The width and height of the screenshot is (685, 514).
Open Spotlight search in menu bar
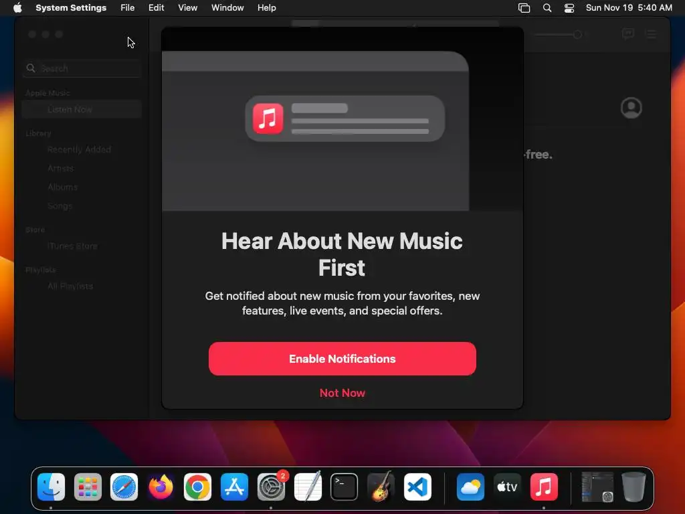[547, 7]
